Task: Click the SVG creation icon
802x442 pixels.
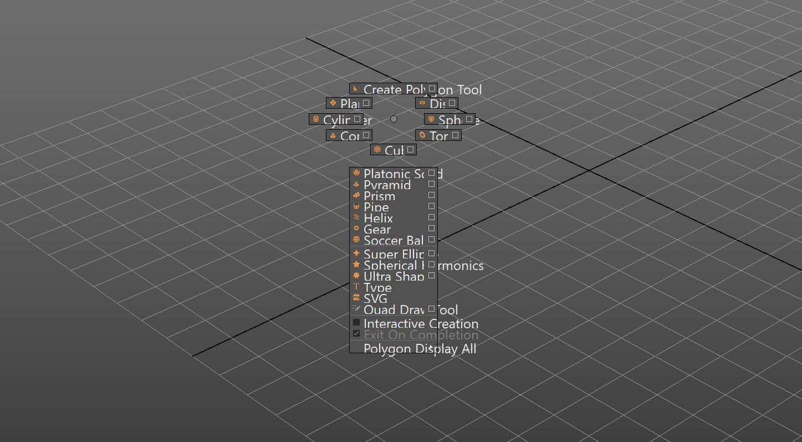Action: click(x=356, y=298)
